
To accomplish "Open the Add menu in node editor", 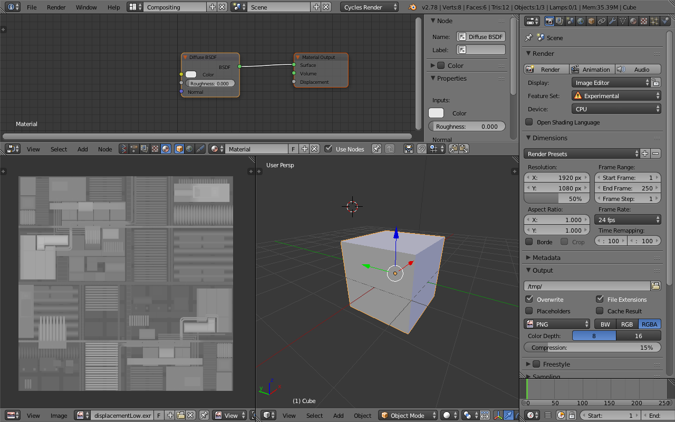I will [x=83, y=149].
